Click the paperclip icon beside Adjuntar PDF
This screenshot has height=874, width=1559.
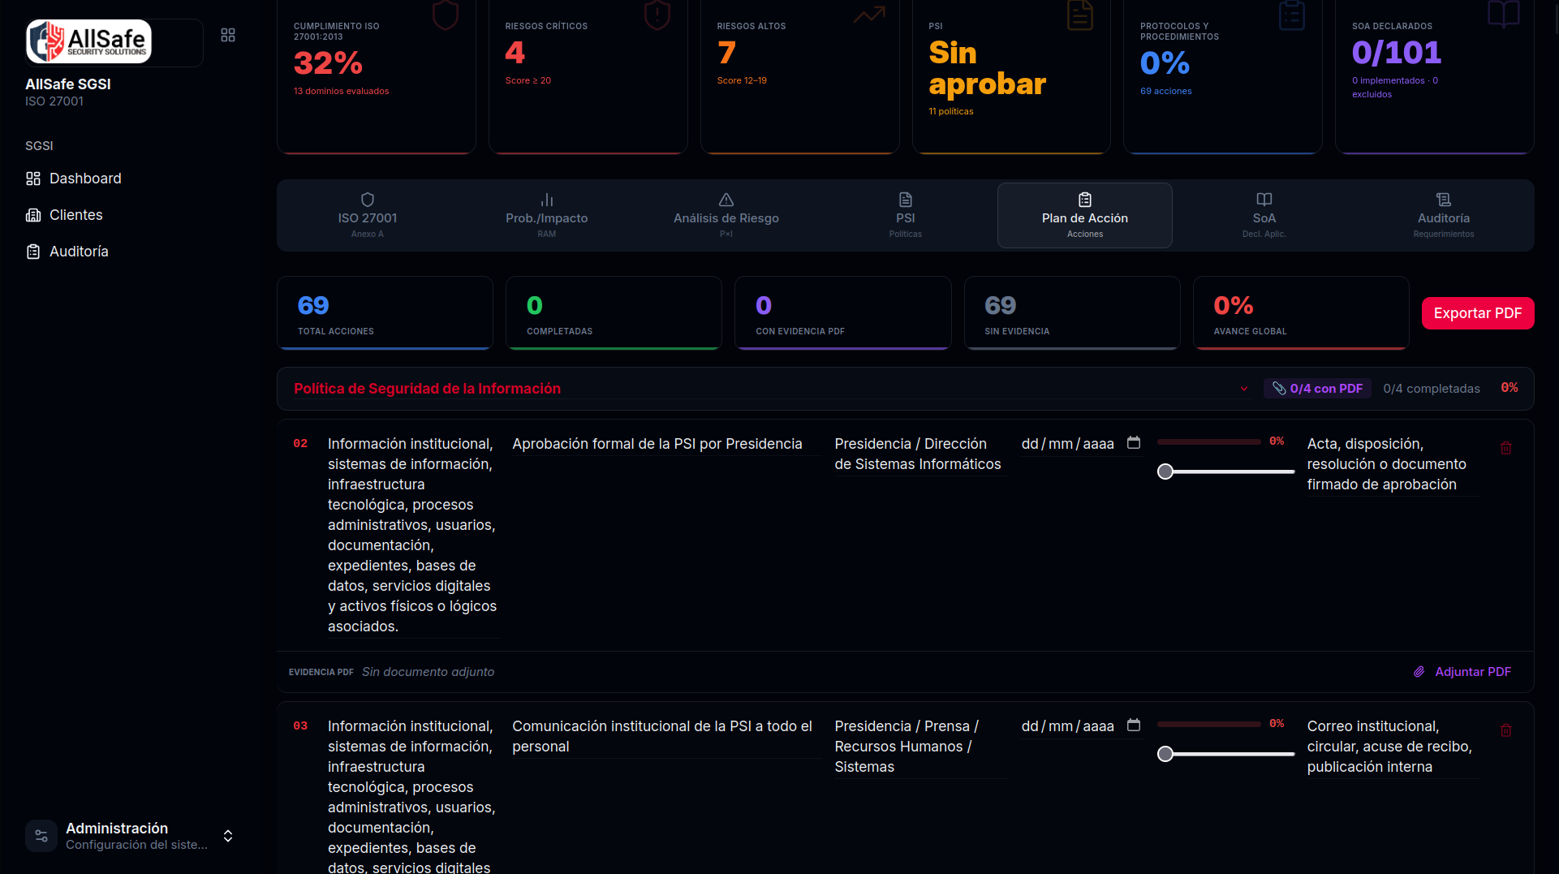pyautogui.click(x=1419, y=672)
